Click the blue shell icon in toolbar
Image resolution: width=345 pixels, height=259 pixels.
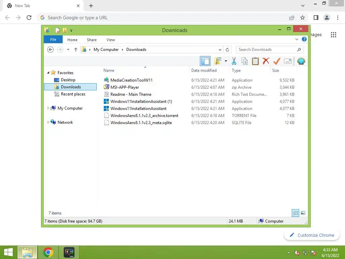tap(301, 61)
